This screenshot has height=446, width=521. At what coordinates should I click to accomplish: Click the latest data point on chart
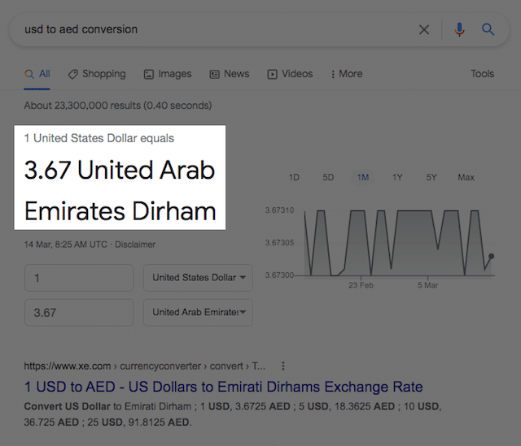coord(491,256)
